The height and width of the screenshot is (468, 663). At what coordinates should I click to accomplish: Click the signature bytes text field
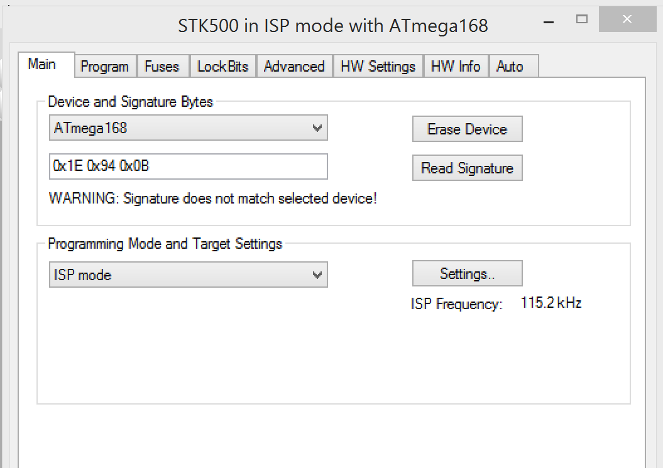coord(189,166)
